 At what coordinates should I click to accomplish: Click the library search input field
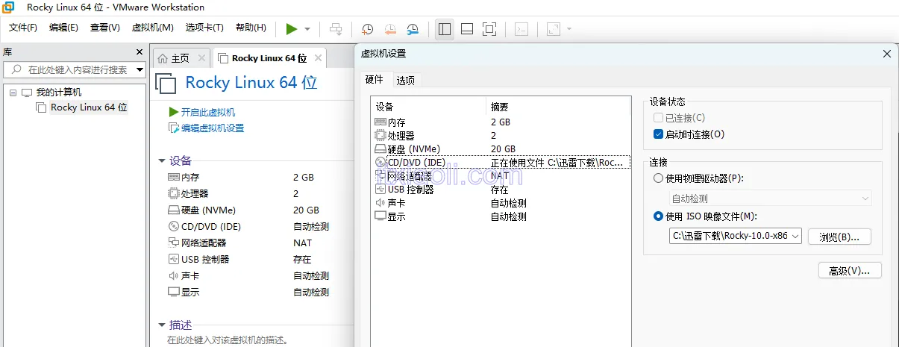pyautogui.click(x=69, y=69)
